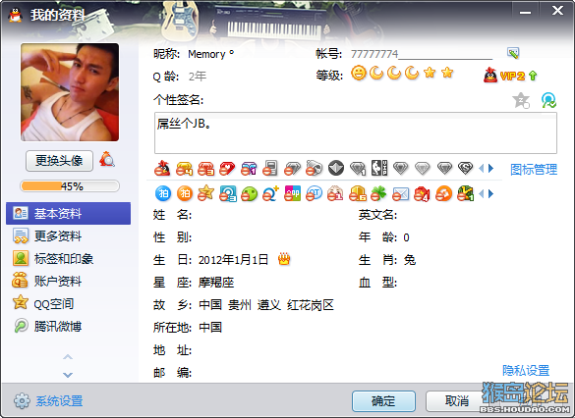575x418 pixels.
Task: Click the gold door level 6 icon
Action: click(x=358, y=193)
